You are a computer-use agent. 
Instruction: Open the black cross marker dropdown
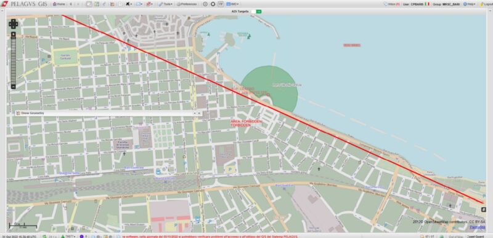click(129, 4)
